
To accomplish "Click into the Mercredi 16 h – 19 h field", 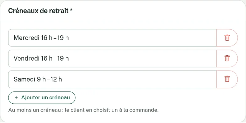I will [112, 38].
